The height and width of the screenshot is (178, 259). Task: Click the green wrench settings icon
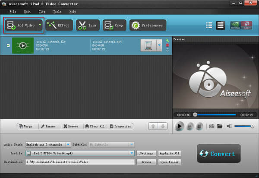pos(167,41)
